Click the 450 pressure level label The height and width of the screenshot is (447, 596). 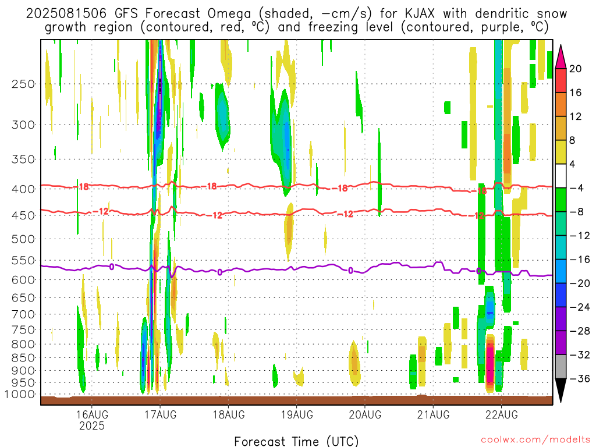pyautogui.click(x=23, y=215)
